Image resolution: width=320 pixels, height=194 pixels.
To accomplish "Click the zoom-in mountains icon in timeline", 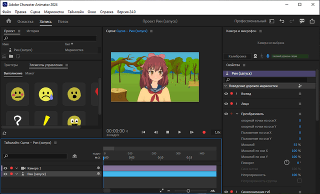I will coord(212,190).
